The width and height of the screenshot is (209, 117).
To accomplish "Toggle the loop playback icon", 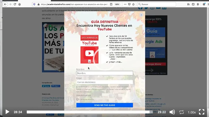I will click(x=181, y=112).
